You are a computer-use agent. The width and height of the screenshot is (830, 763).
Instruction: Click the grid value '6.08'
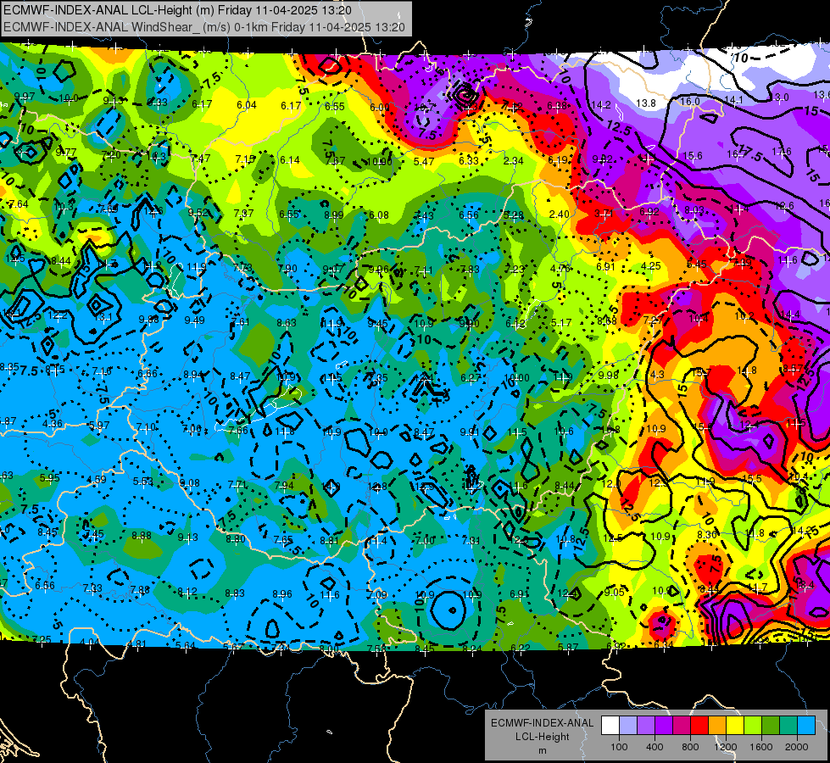379,215
